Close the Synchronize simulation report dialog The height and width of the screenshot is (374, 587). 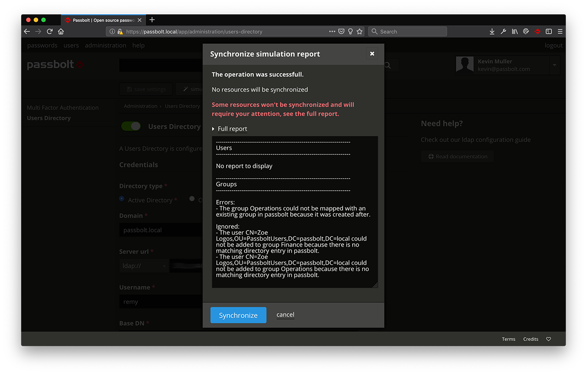click(x=372, y=54)
